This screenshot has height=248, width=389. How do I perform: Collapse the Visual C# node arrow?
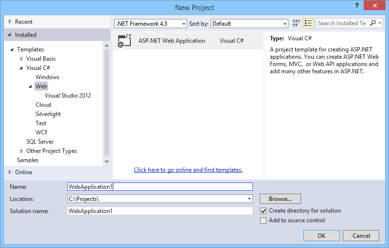[x=21, y=68]
